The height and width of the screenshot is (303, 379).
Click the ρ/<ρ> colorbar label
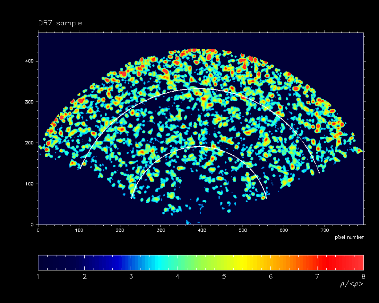tap(352, 284)
